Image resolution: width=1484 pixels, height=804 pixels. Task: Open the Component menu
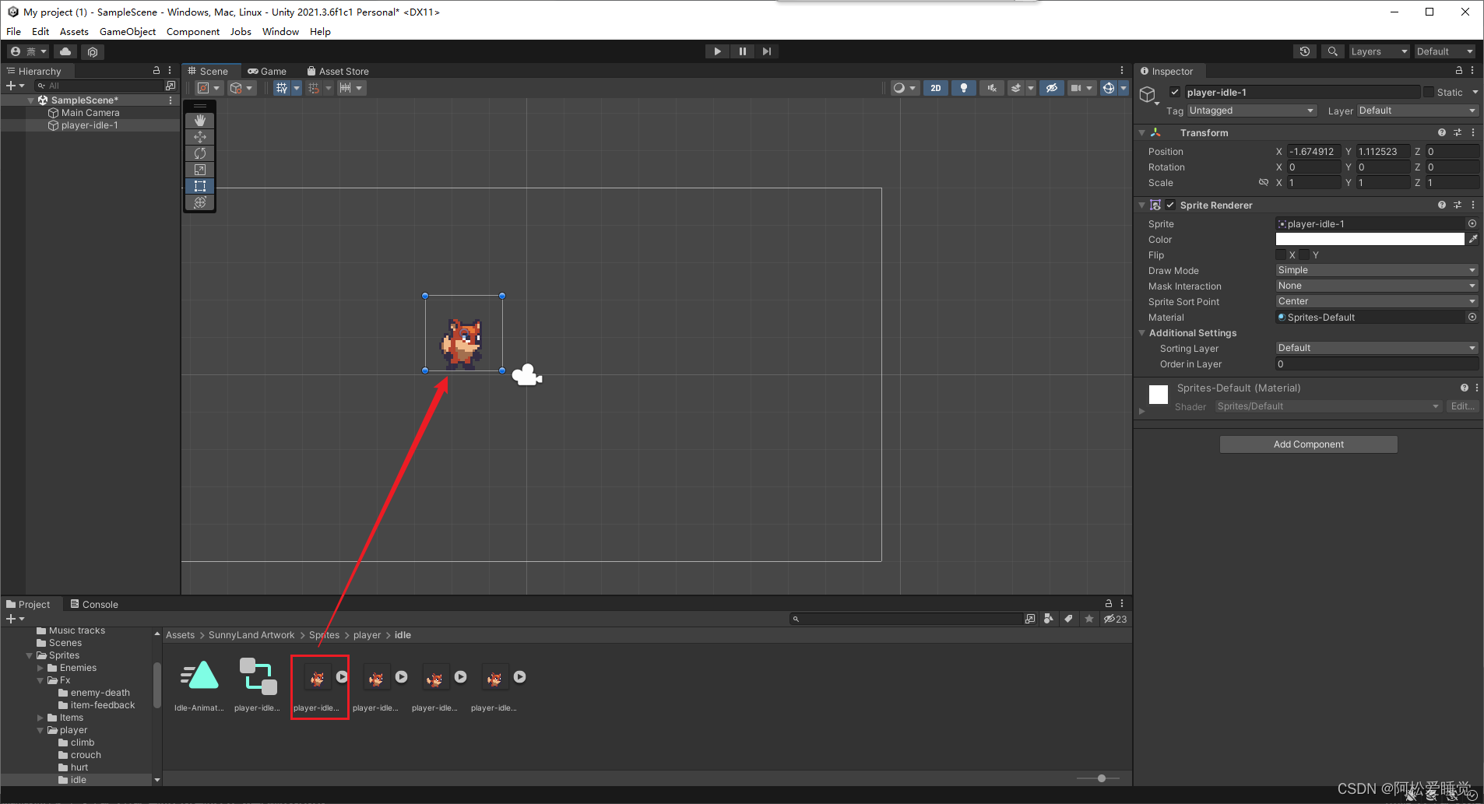coord(193,32)
